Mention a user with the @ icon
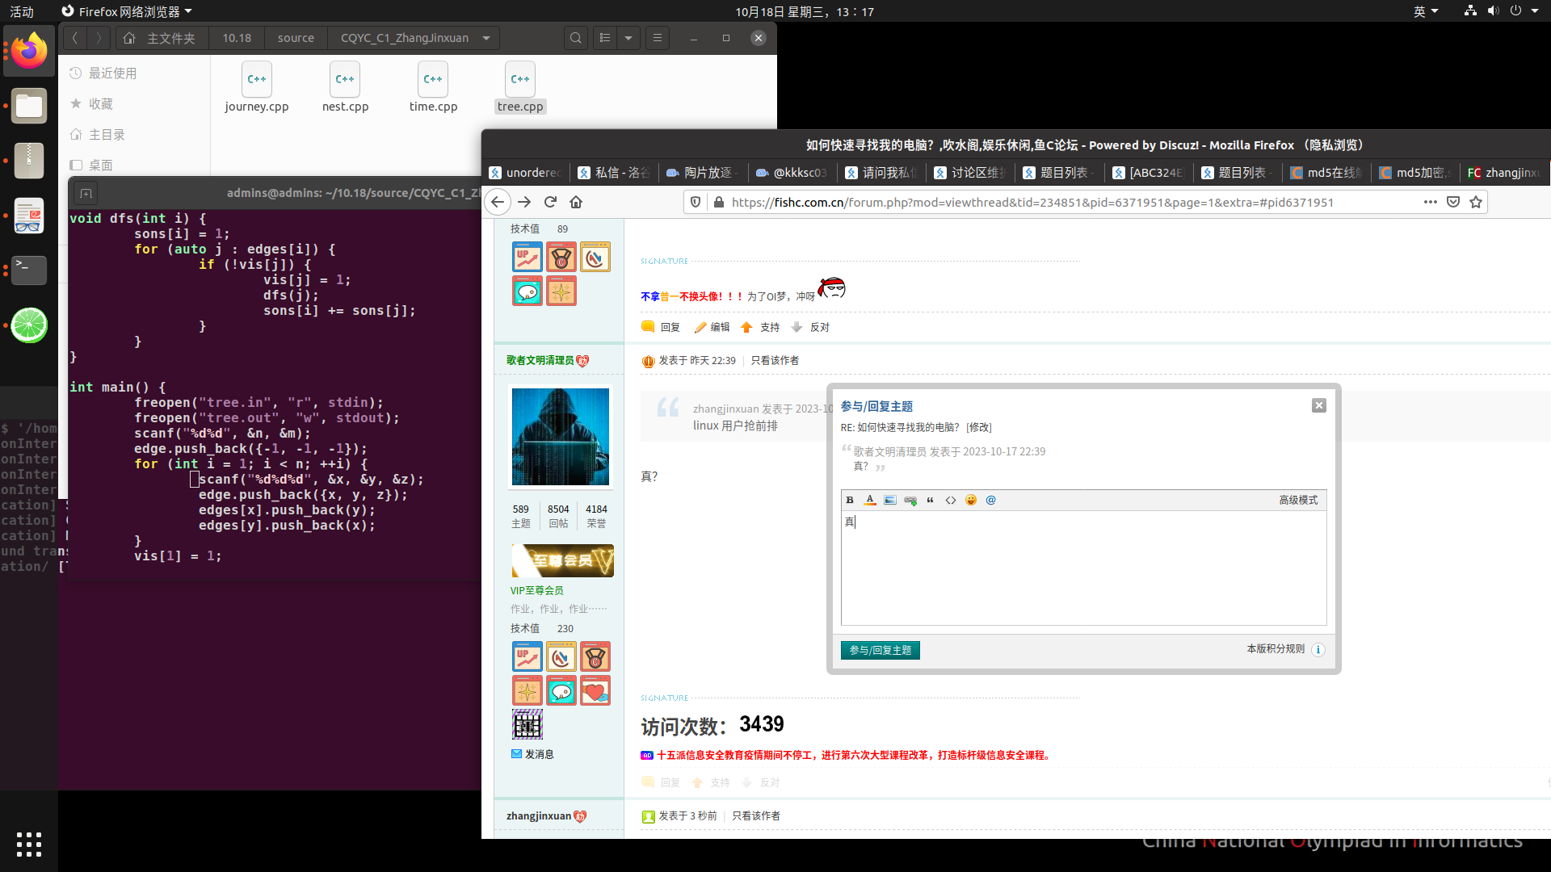The height and width of the screenshot is (872, 1551). 991,501
